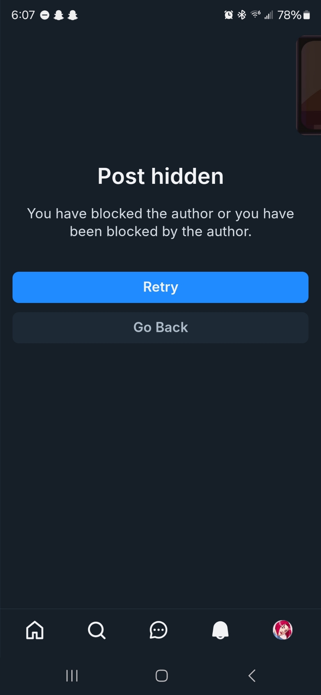Tap the Android back arrow
321x695 pixels.
pos(252,676)
